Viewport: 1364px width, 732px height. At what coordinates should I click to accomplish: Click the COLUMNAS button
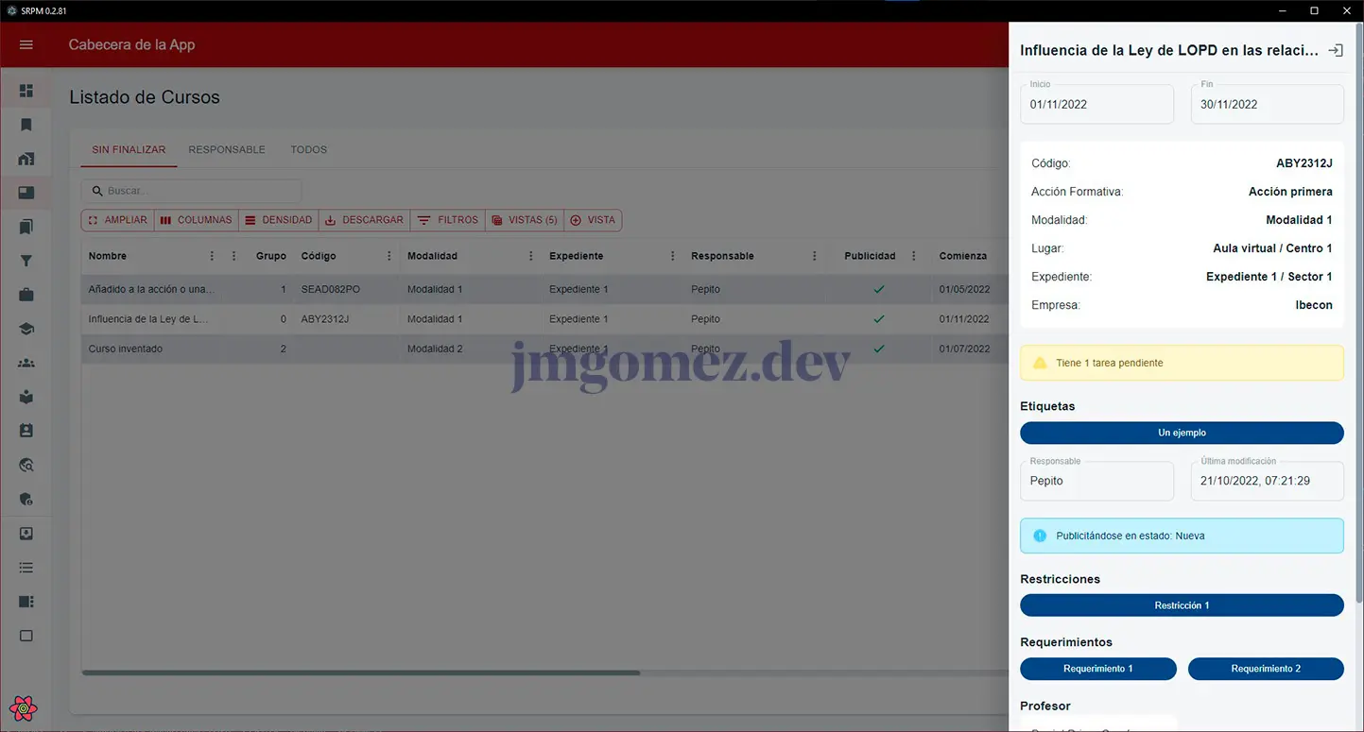(196, 220)
